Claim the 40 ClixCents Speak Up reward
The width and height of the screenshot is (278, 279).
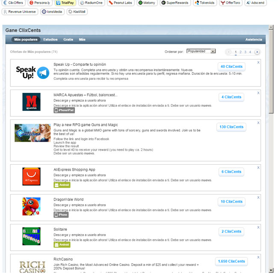click(231, 67)
